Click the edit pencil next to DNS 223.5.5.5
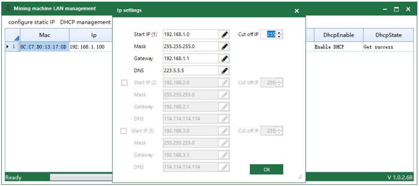Screen dimensions: 419x186 tap(223, 71)
